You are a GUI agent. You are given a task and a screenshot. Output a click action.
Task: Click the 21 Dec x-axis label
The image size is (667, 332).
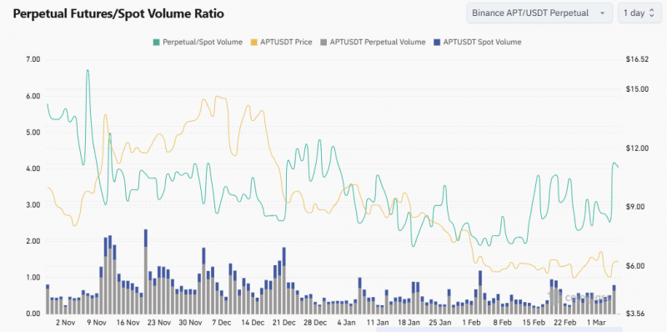point(285,323)
